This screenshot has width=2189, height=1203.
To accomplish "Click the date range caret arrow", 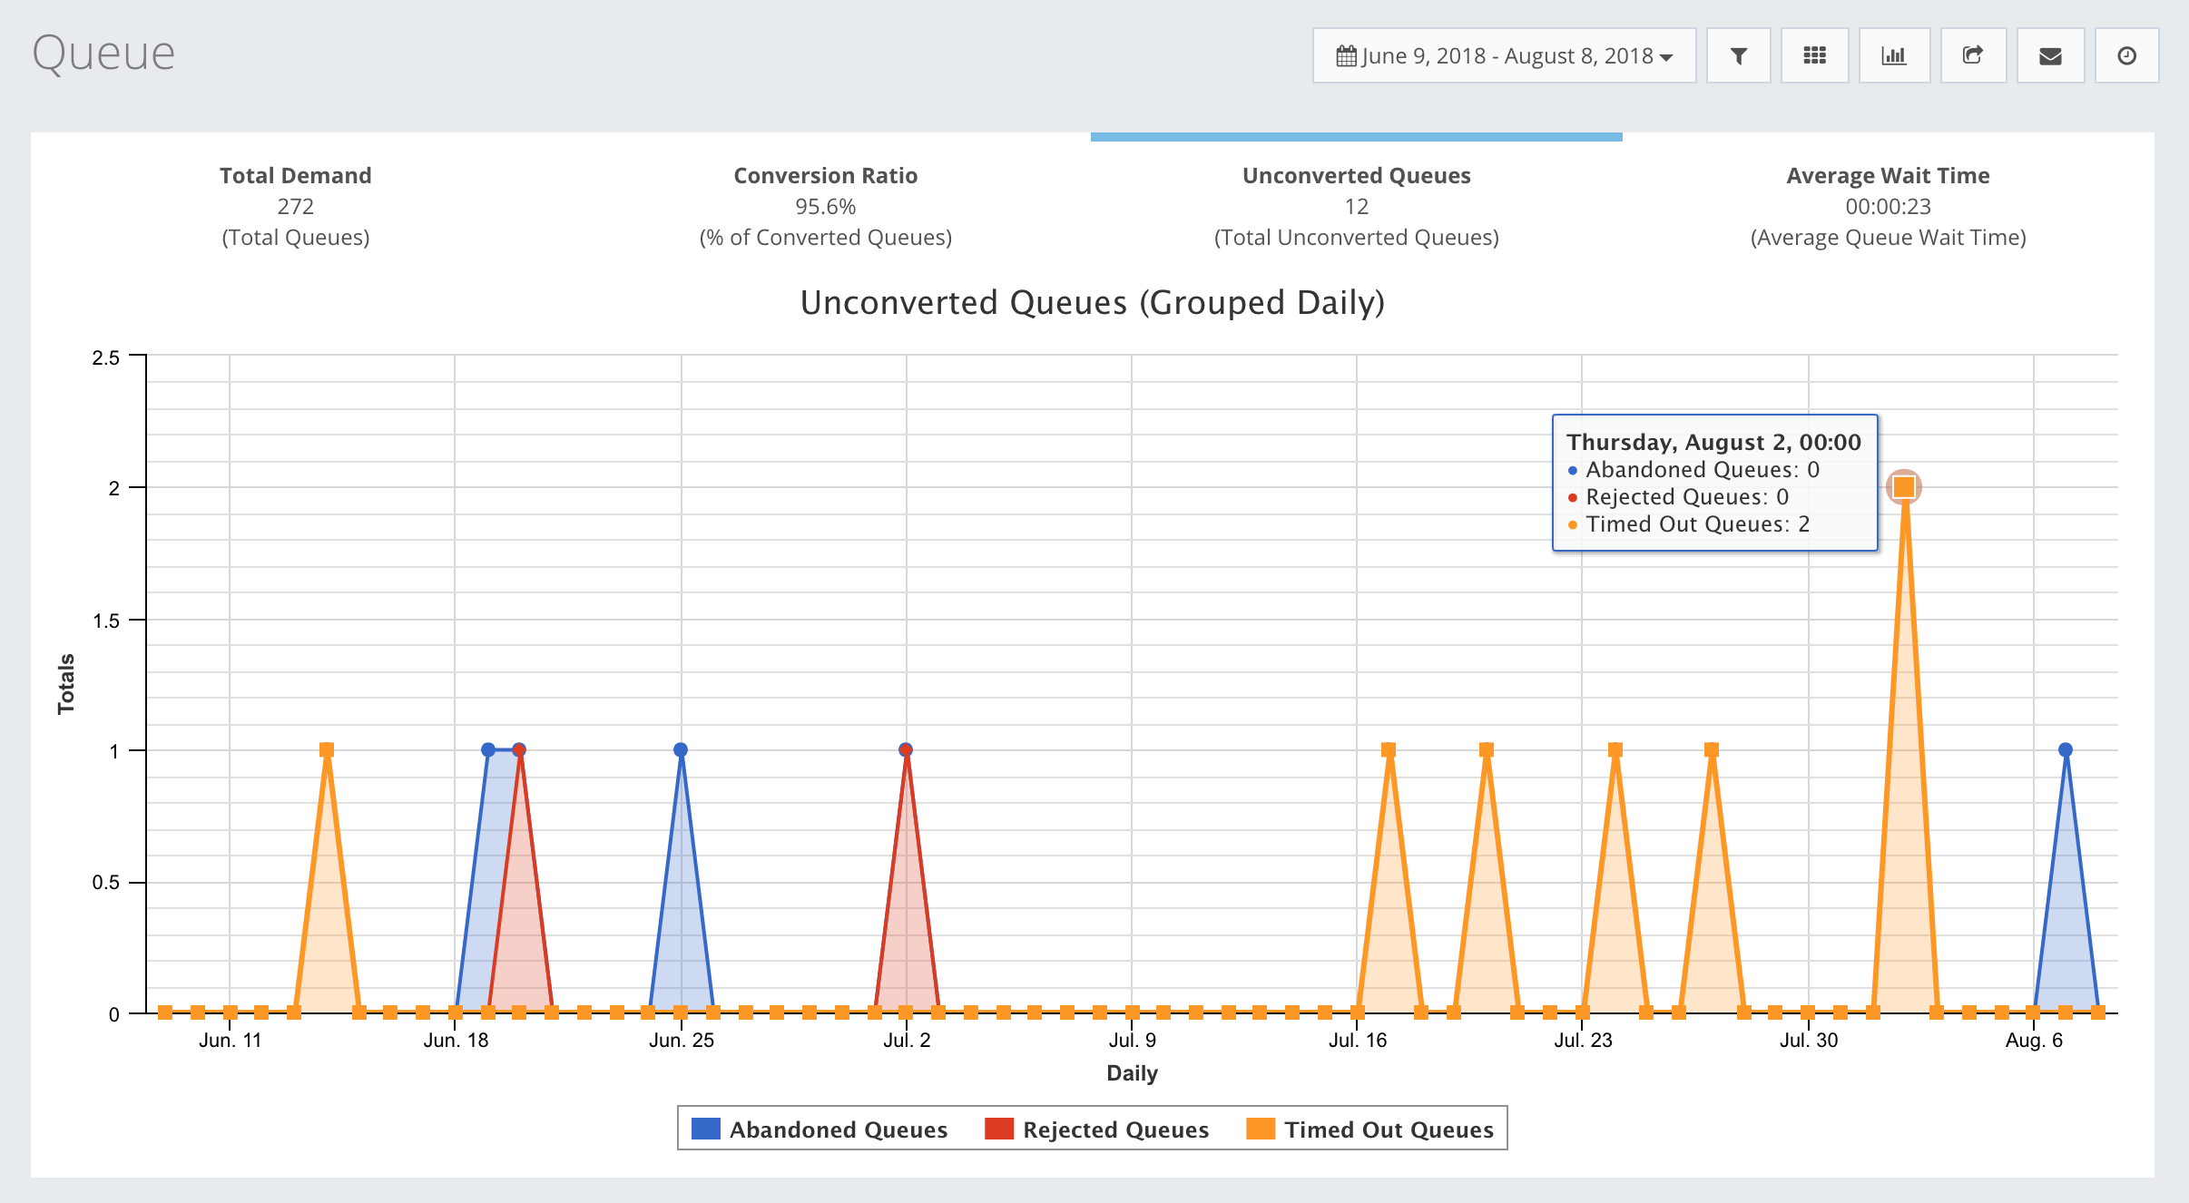I will tap(1666, 57).
